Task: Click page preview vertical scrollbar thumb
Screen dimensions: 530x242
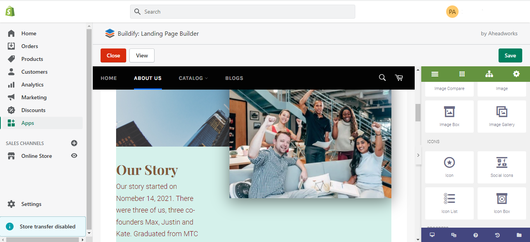Action: [x=418, y=112]
